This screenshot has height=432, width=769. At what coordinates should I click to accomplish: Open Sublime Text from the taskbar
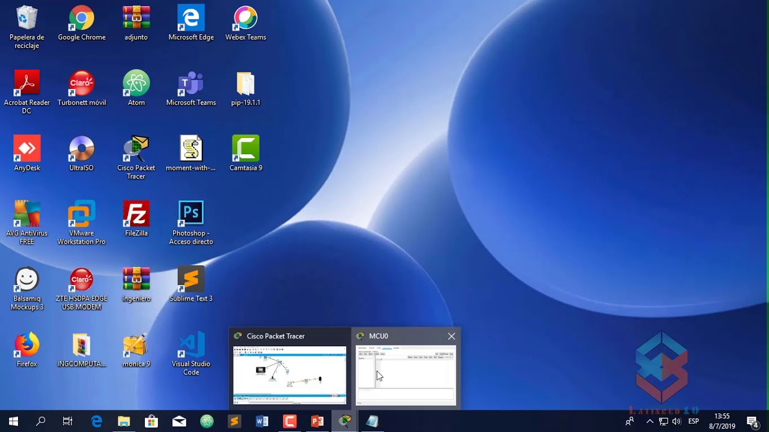pyautogui.click(x=234, y=421)
